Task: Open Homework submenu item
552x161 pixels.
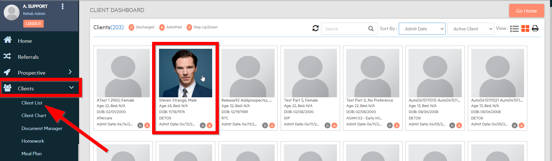Action: click(33, 141)
